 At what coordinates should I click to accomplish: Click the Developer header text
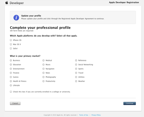point(17,3)
